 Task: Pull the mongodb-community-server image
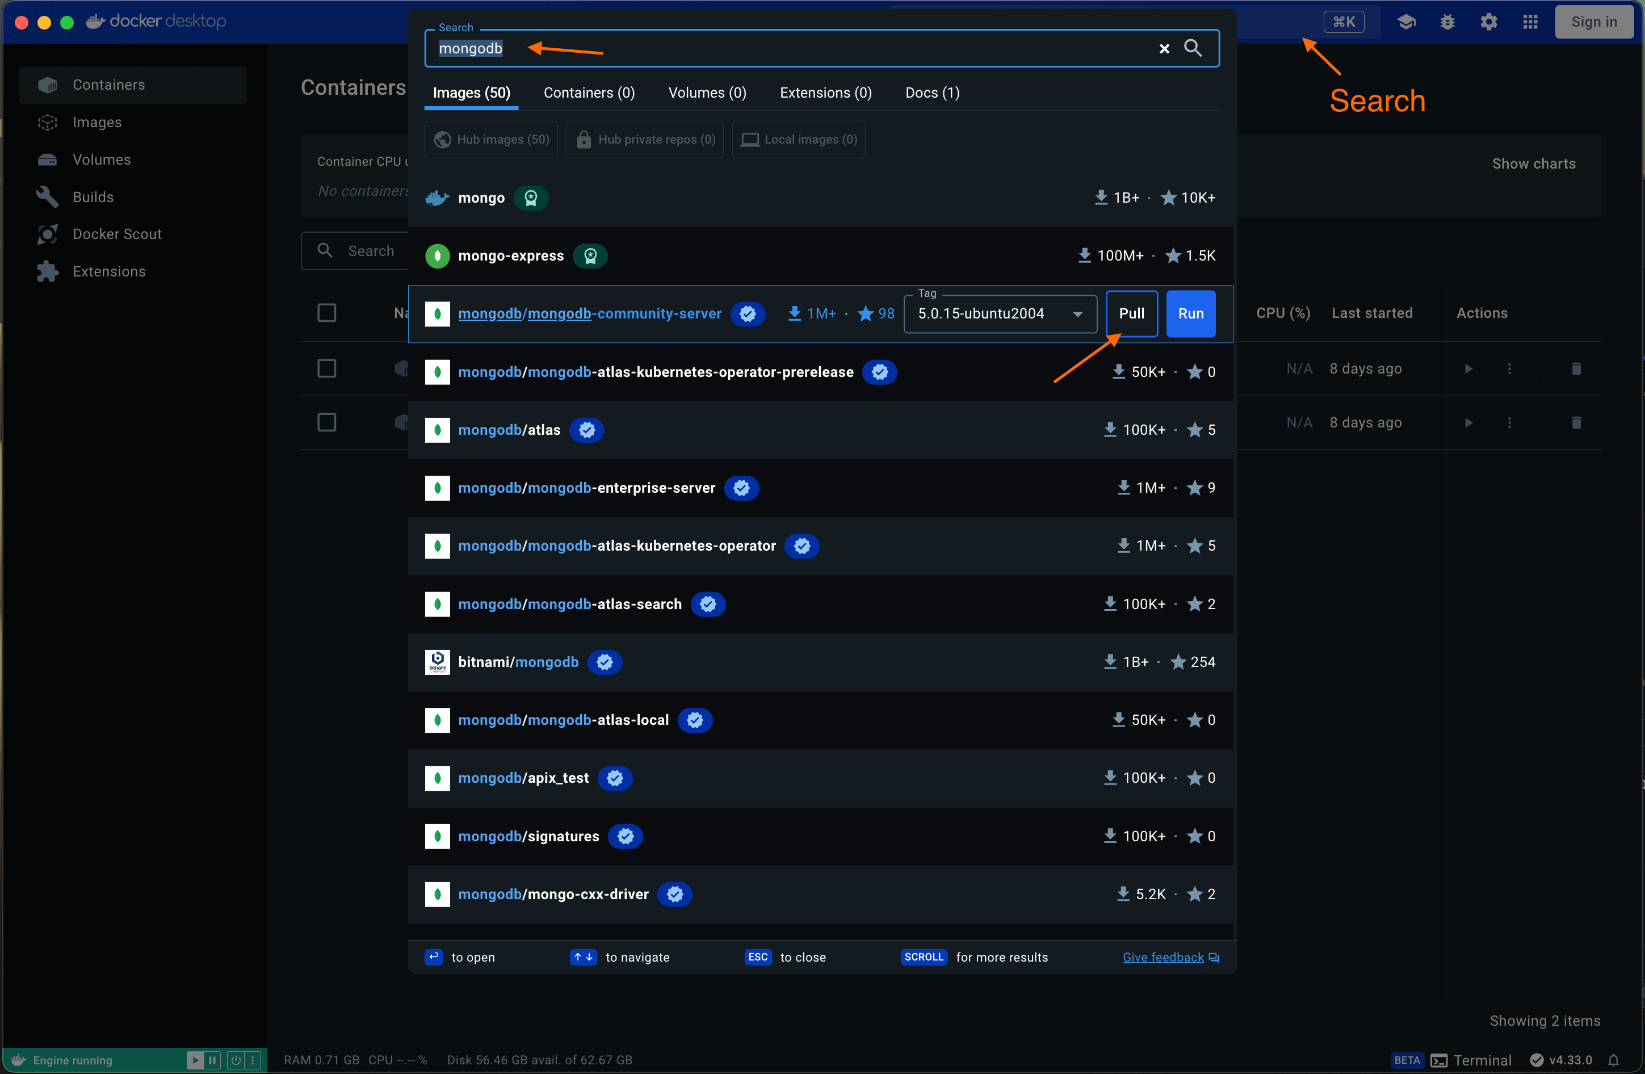point(1131,313)
